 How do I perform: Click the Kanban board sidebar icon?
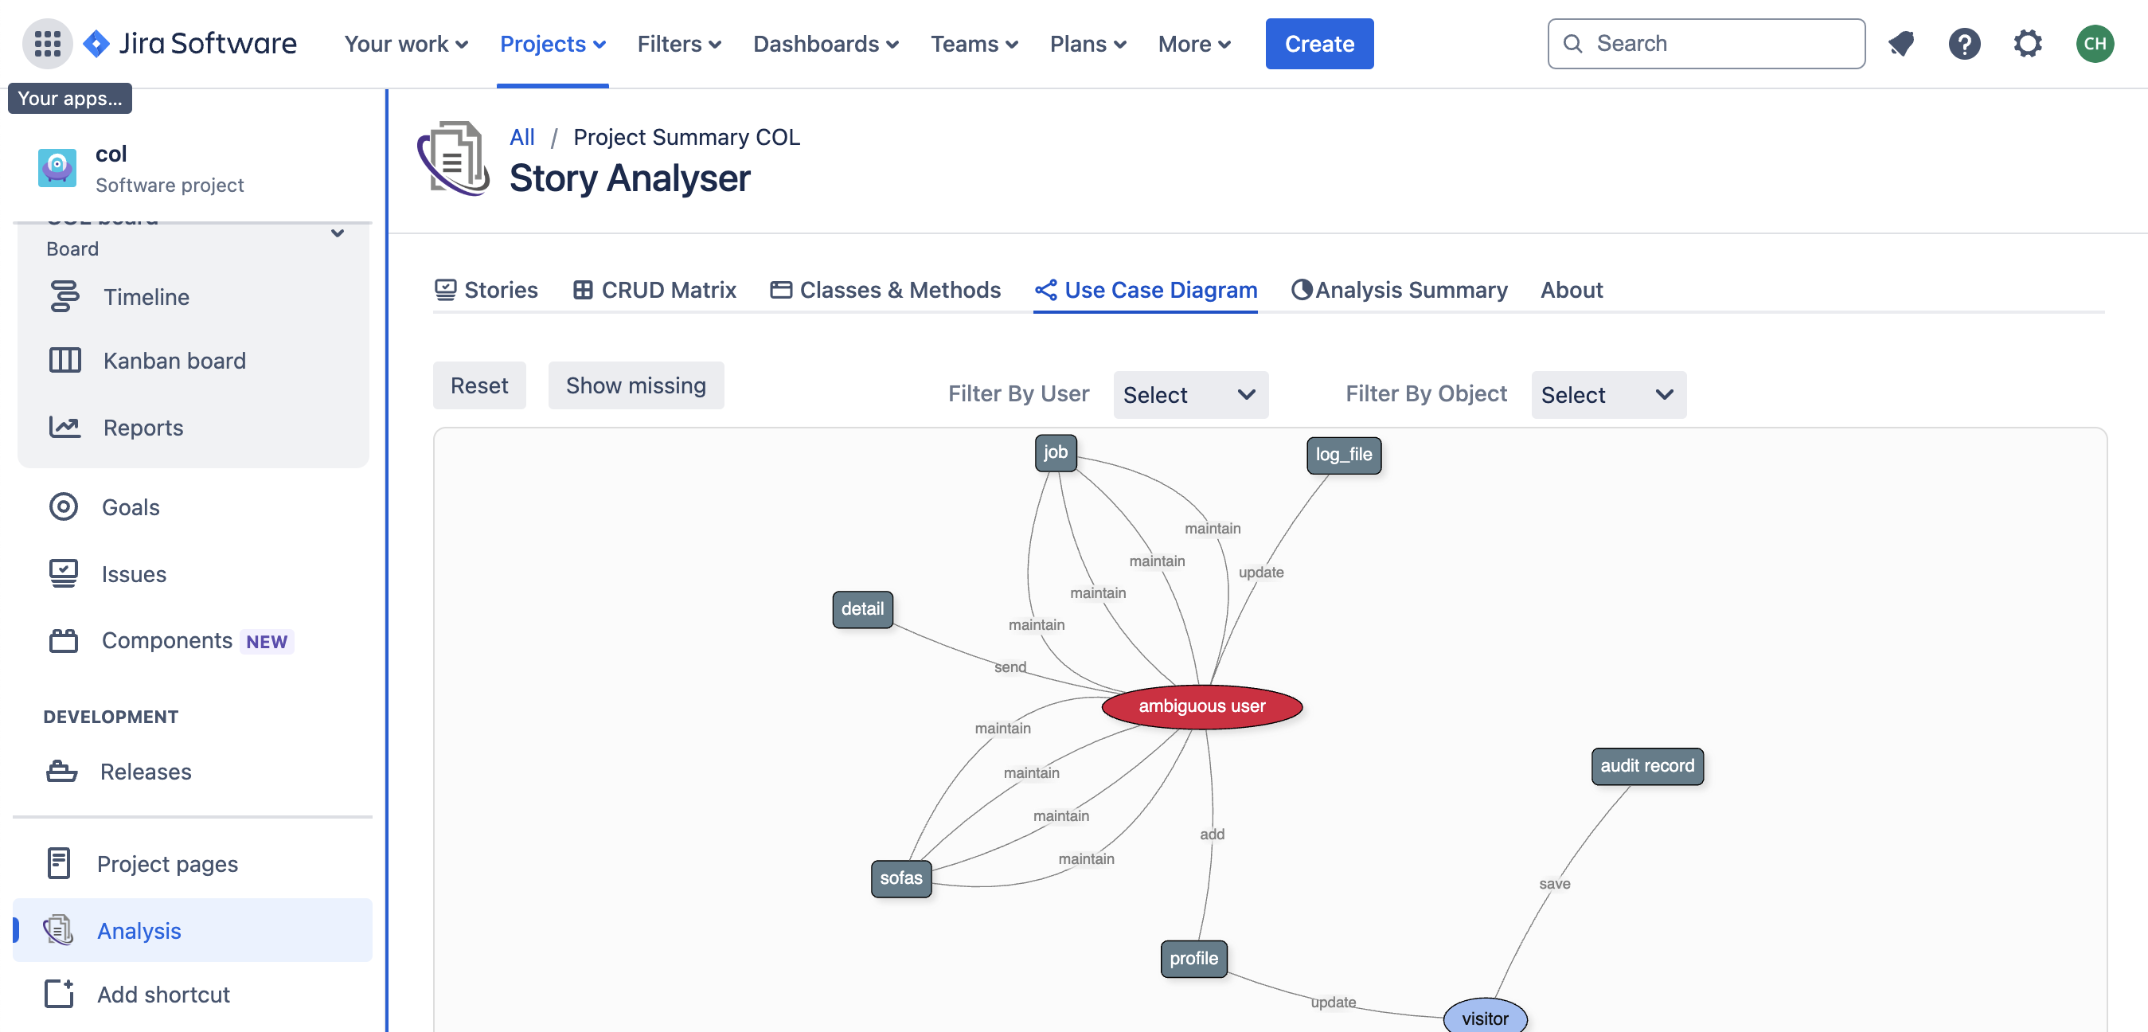point(64,359)
